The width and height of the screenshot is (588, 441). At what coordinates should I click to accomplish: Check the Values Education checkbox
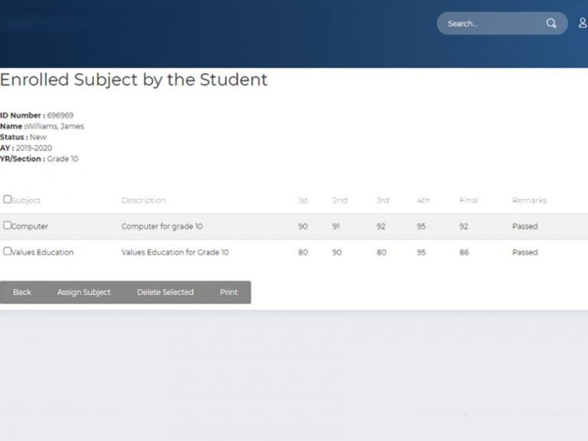pyautogui.click(x=8, y=251)
